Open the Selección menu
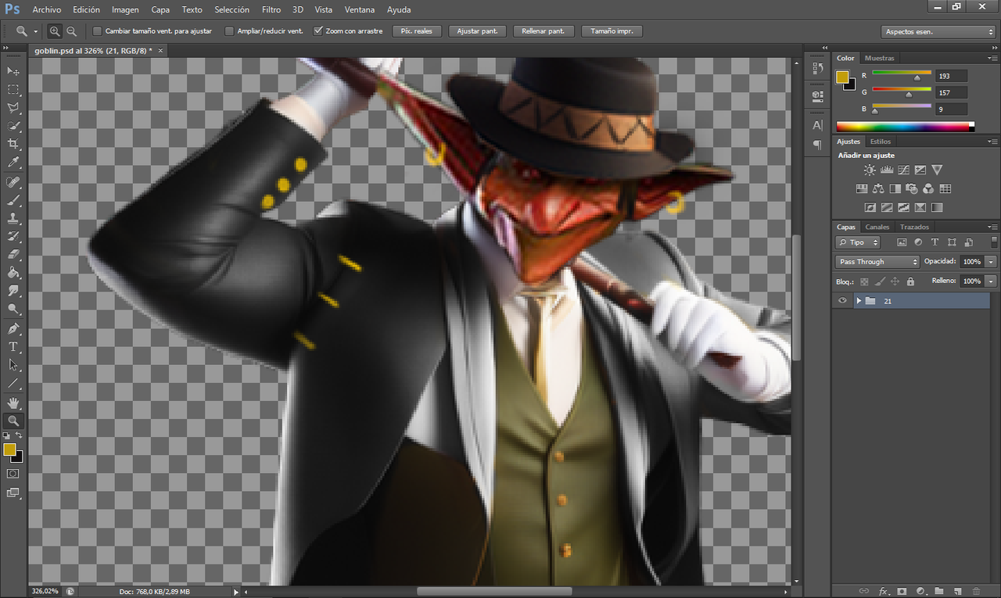 click(231, 9)
